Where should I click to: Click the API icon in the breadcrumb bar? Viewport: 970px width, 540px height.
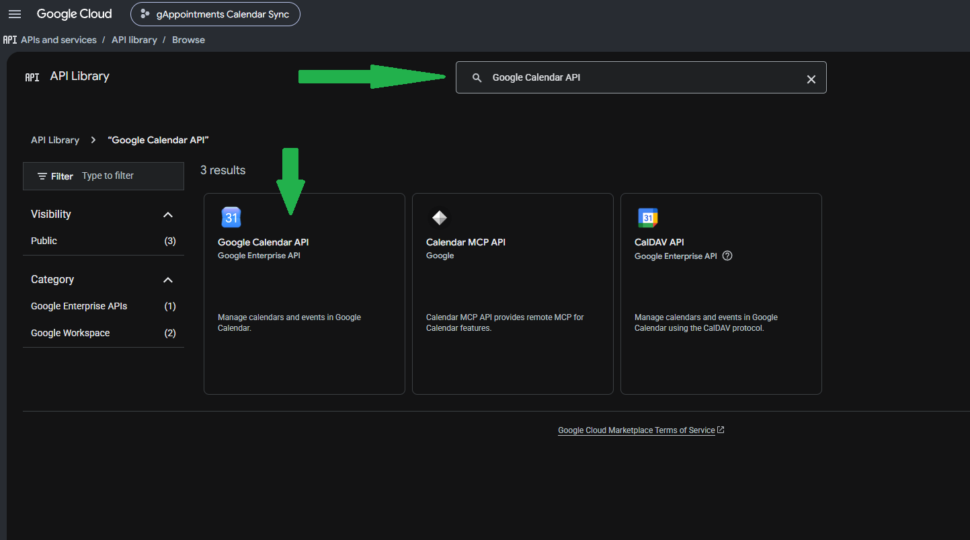[9, 40]
